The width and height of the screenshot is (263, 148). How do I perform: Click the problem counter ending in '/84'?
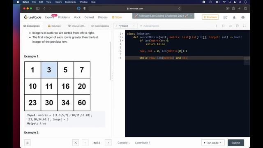(97, 143)
